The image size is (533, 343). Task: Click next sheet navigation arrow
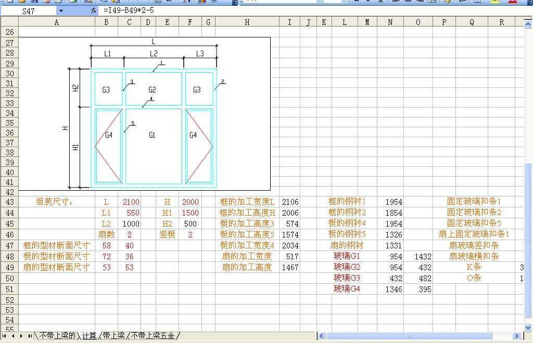pos(21,336)
